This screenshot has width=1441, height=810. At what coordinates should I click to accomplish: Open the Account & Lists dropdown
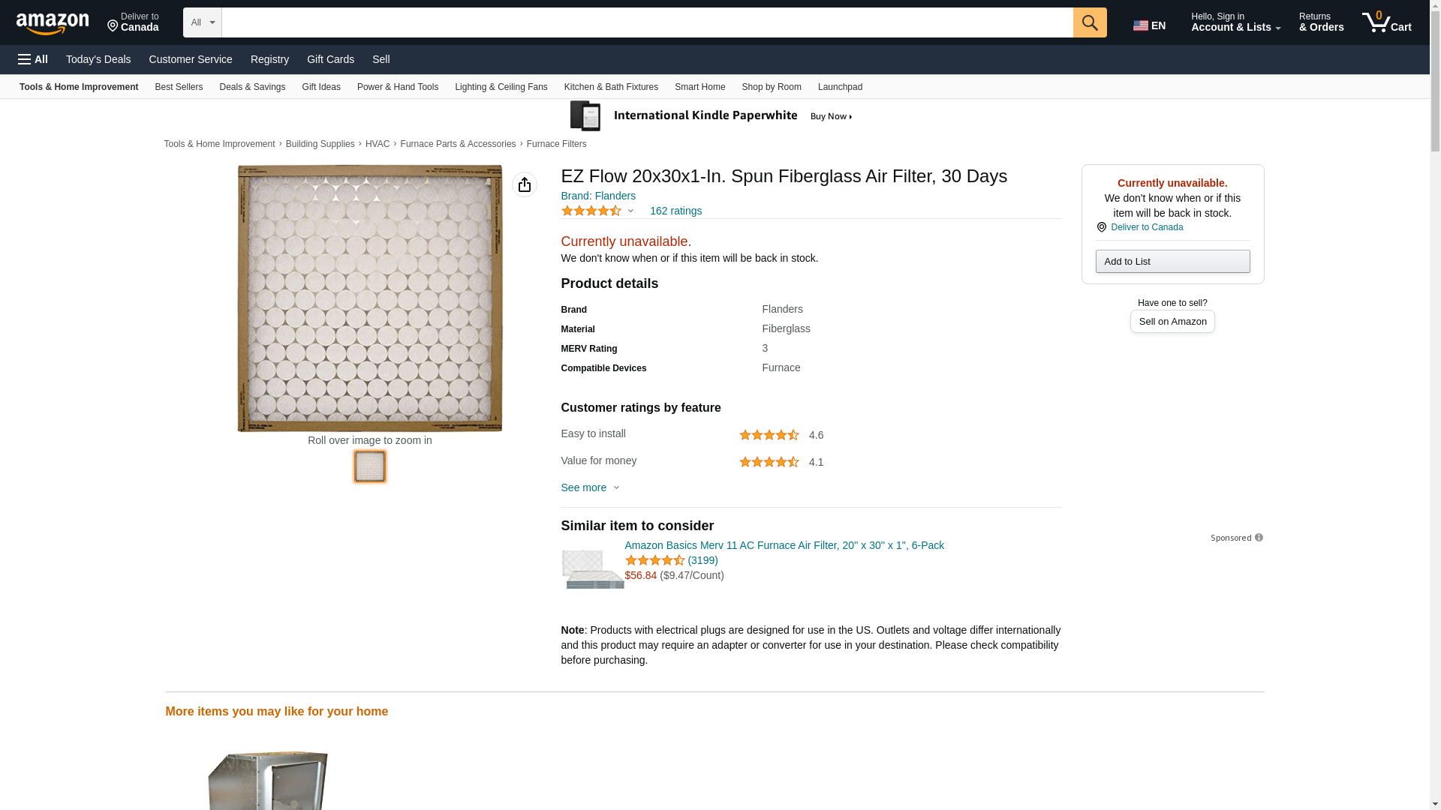[1235, 22]
